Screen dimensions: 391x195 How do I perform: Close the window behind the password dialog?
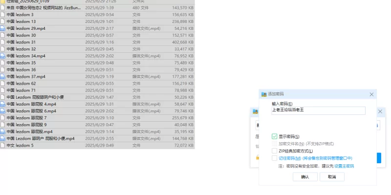click(x=380, y=111)
